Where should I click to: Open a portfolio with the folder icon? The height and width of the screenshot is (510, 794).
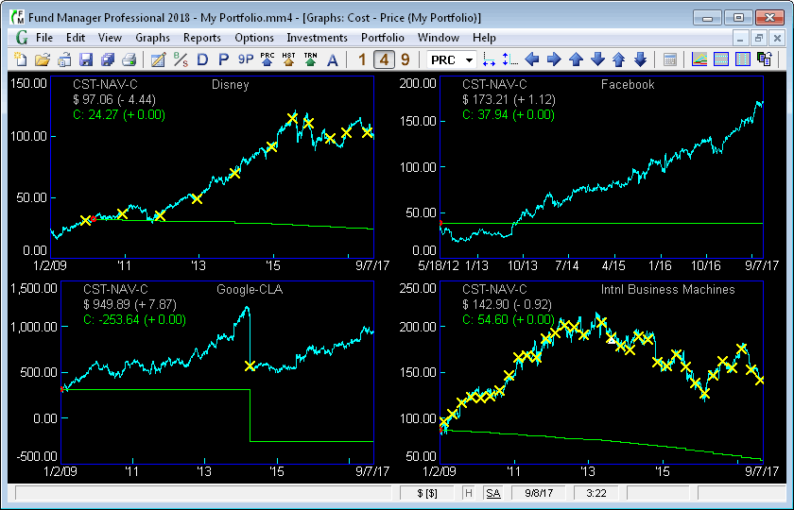tap(43, 59)
